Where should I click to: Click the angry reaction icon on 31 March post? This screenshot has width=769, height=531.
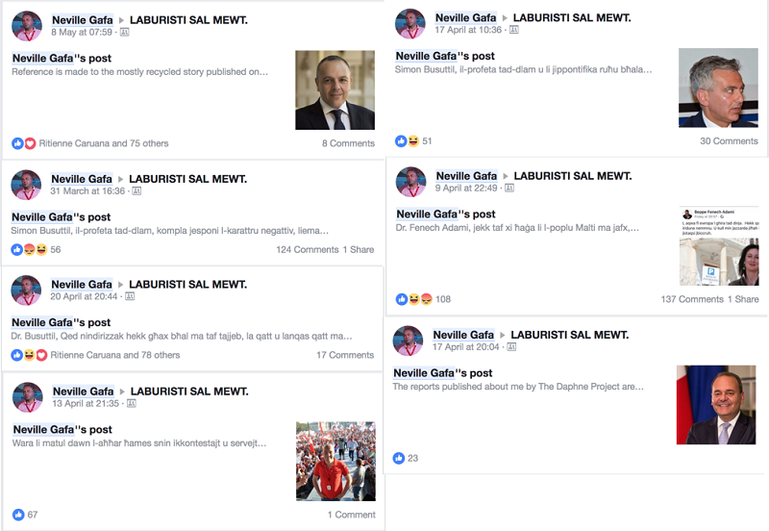(30, 250)
